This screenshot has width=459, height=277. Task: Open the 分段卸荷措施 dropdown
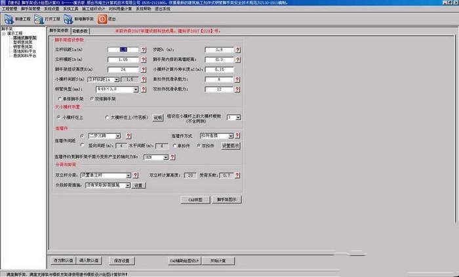[x=128, y=186]
